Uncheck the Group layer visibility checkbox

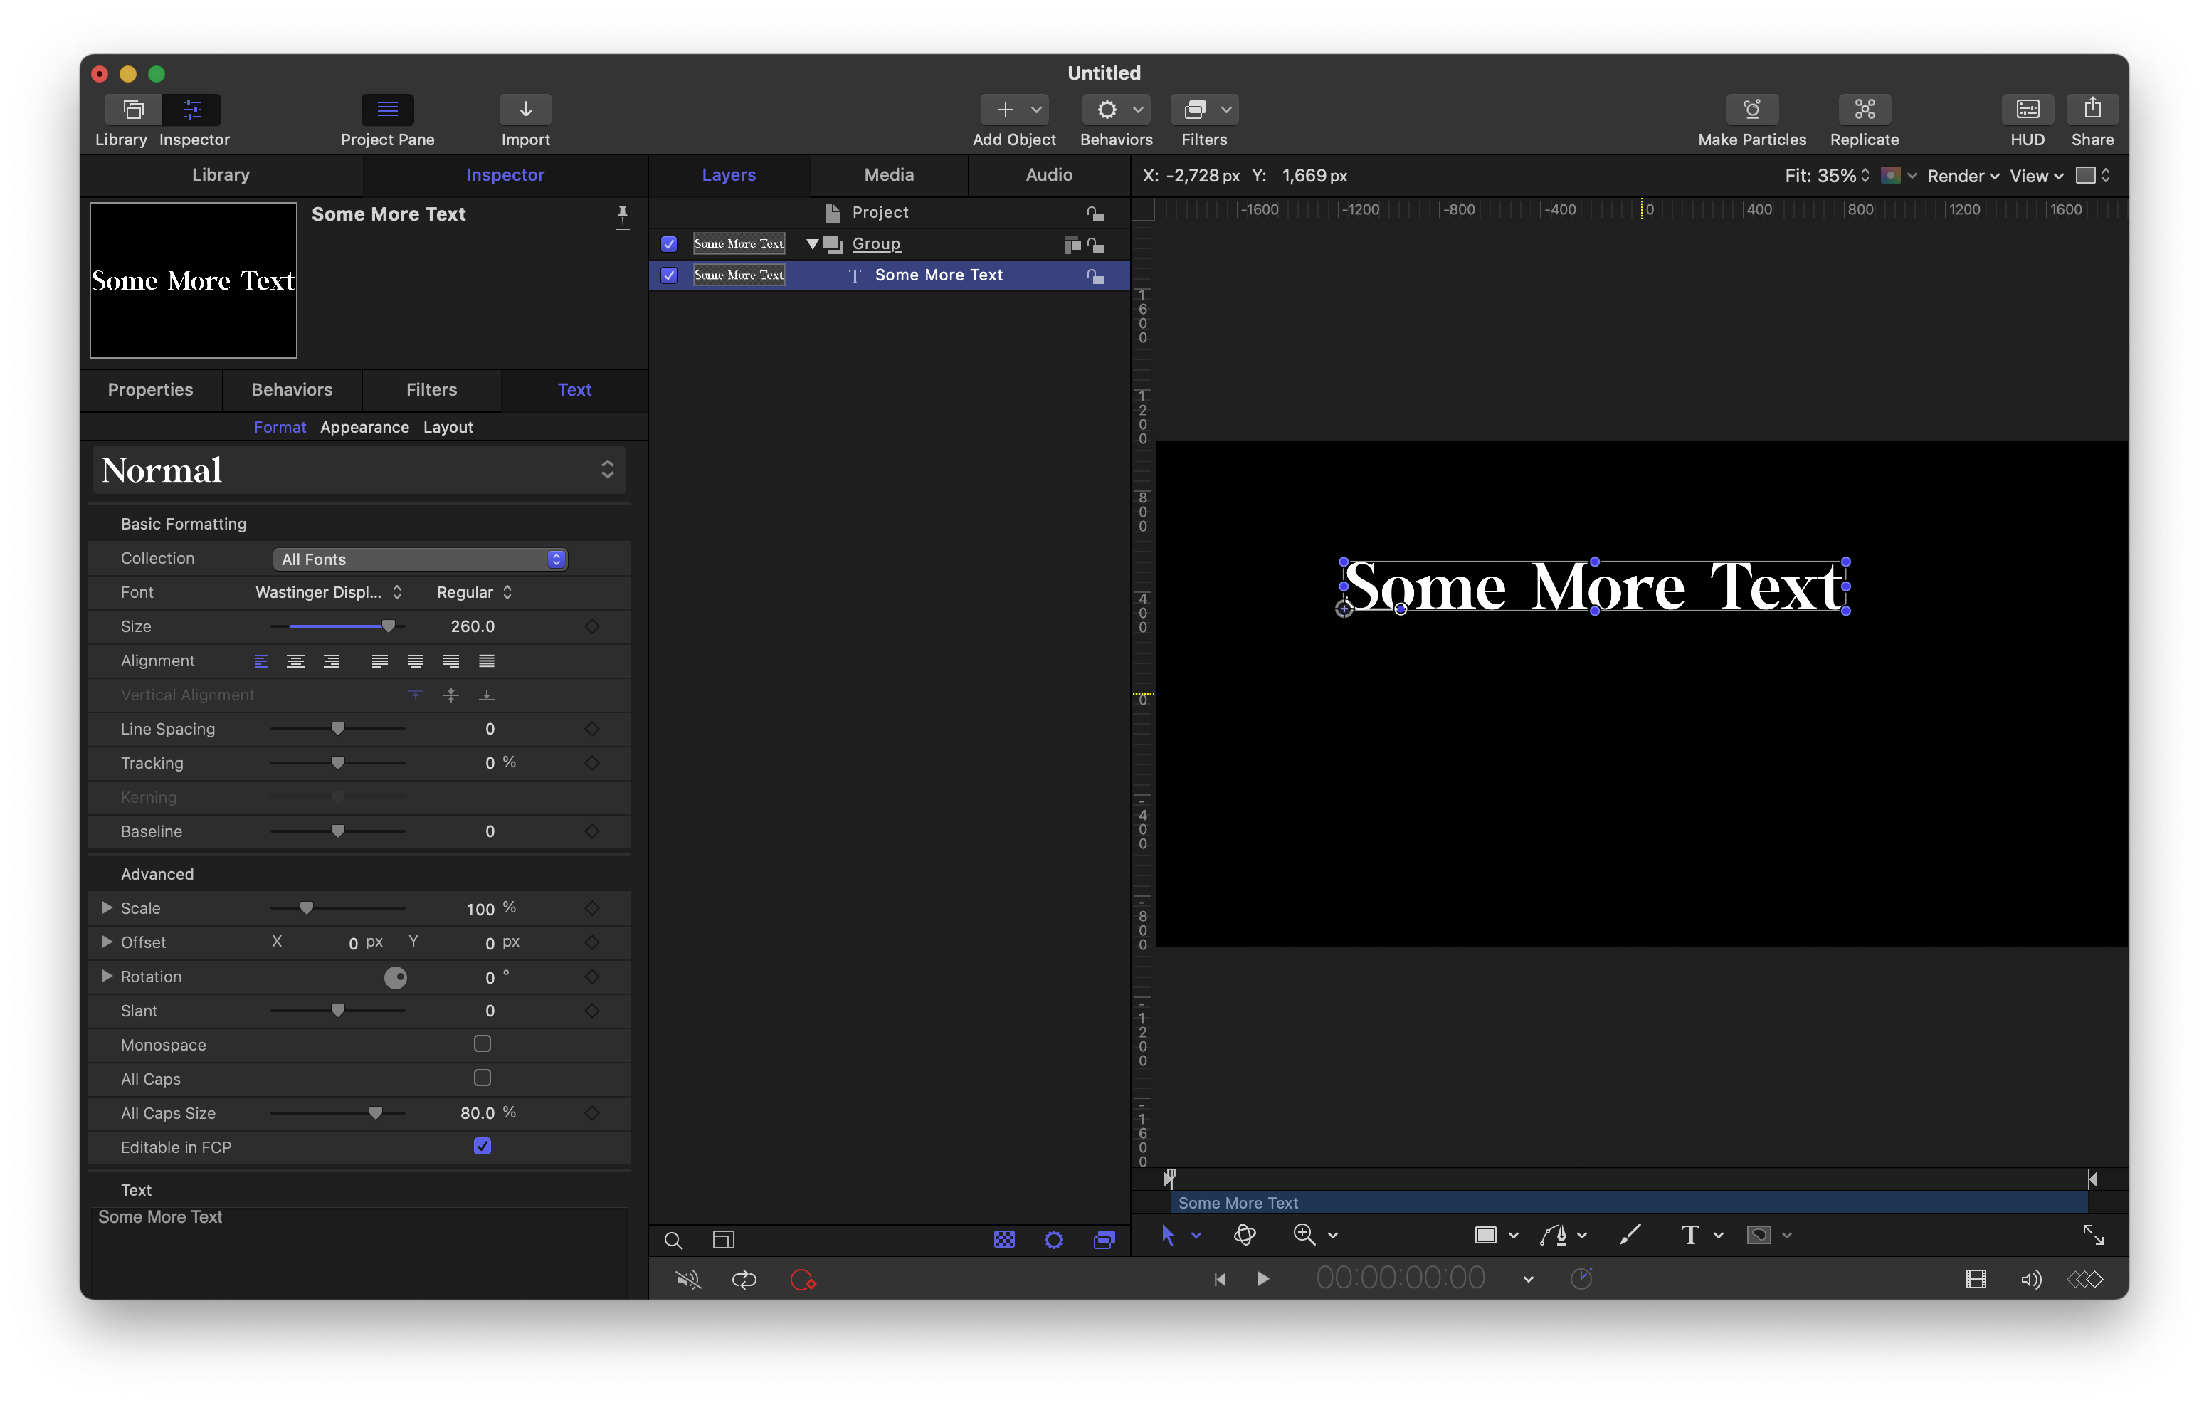click(669, 244)
